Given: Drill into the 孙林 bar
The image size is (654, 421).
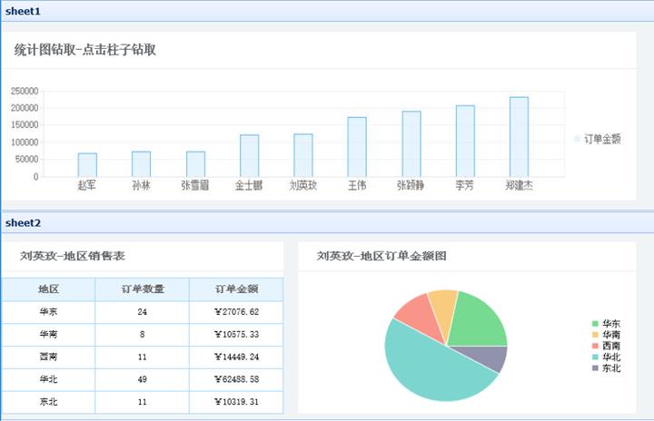Looking at the screenshot, I should click(141, 164).
